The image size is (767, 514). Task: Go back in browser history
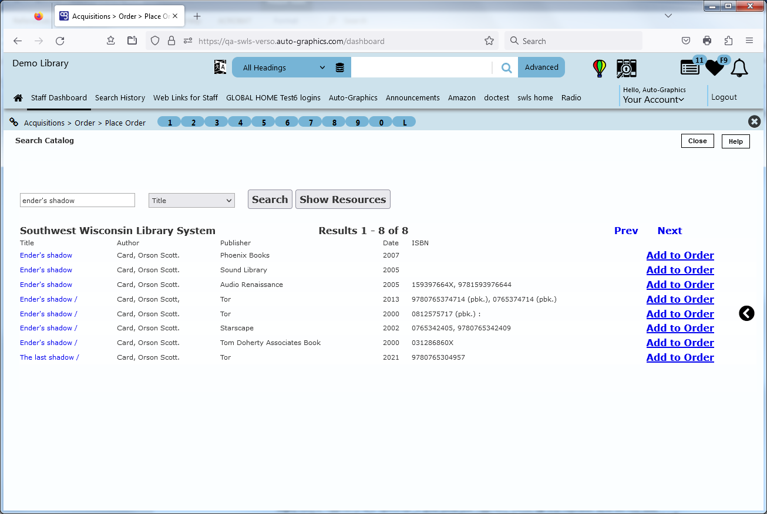(18, 41)
